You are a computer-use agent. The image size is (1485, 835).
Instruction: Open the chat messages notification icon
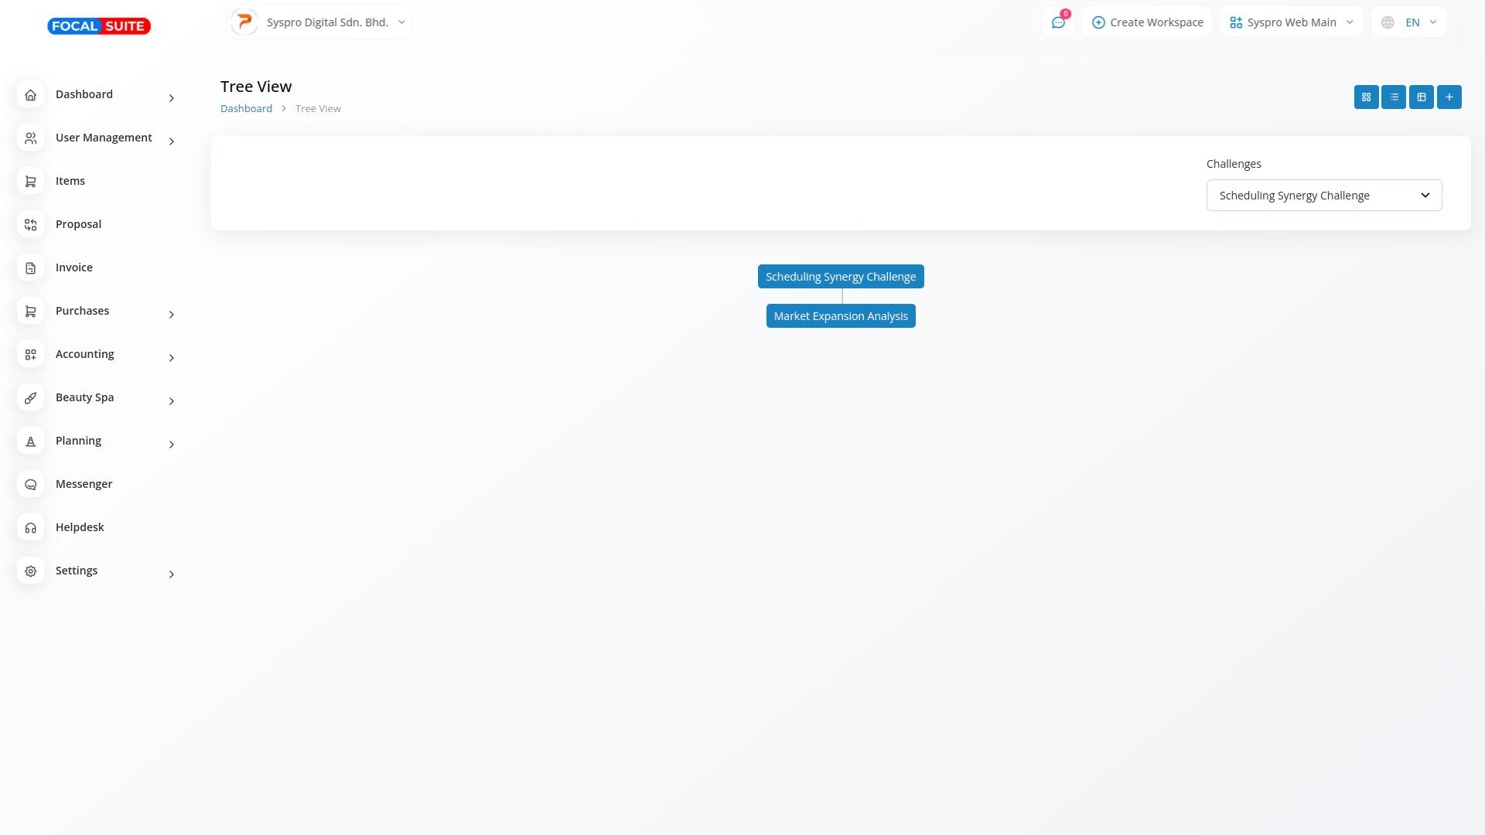tap(1058, 22)
